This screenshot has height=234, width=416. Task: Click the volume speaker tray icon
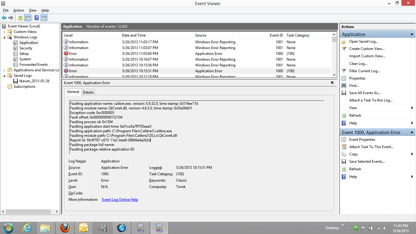pyautogui.click(x=385, y=228)
